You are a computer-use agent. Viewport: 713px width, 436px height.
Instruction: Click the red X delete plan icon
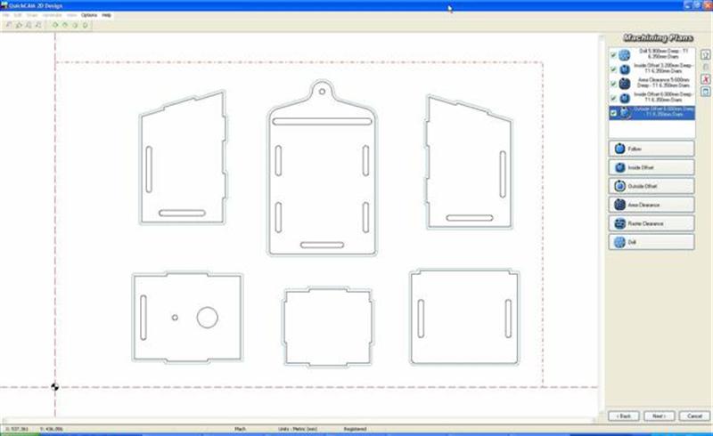coord(705,79)
